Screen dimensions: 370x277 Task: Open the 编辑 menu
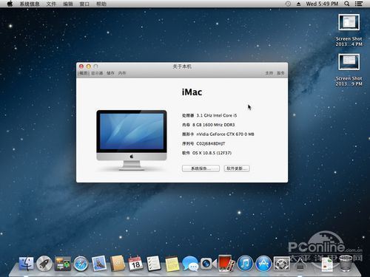click(68, 4)
